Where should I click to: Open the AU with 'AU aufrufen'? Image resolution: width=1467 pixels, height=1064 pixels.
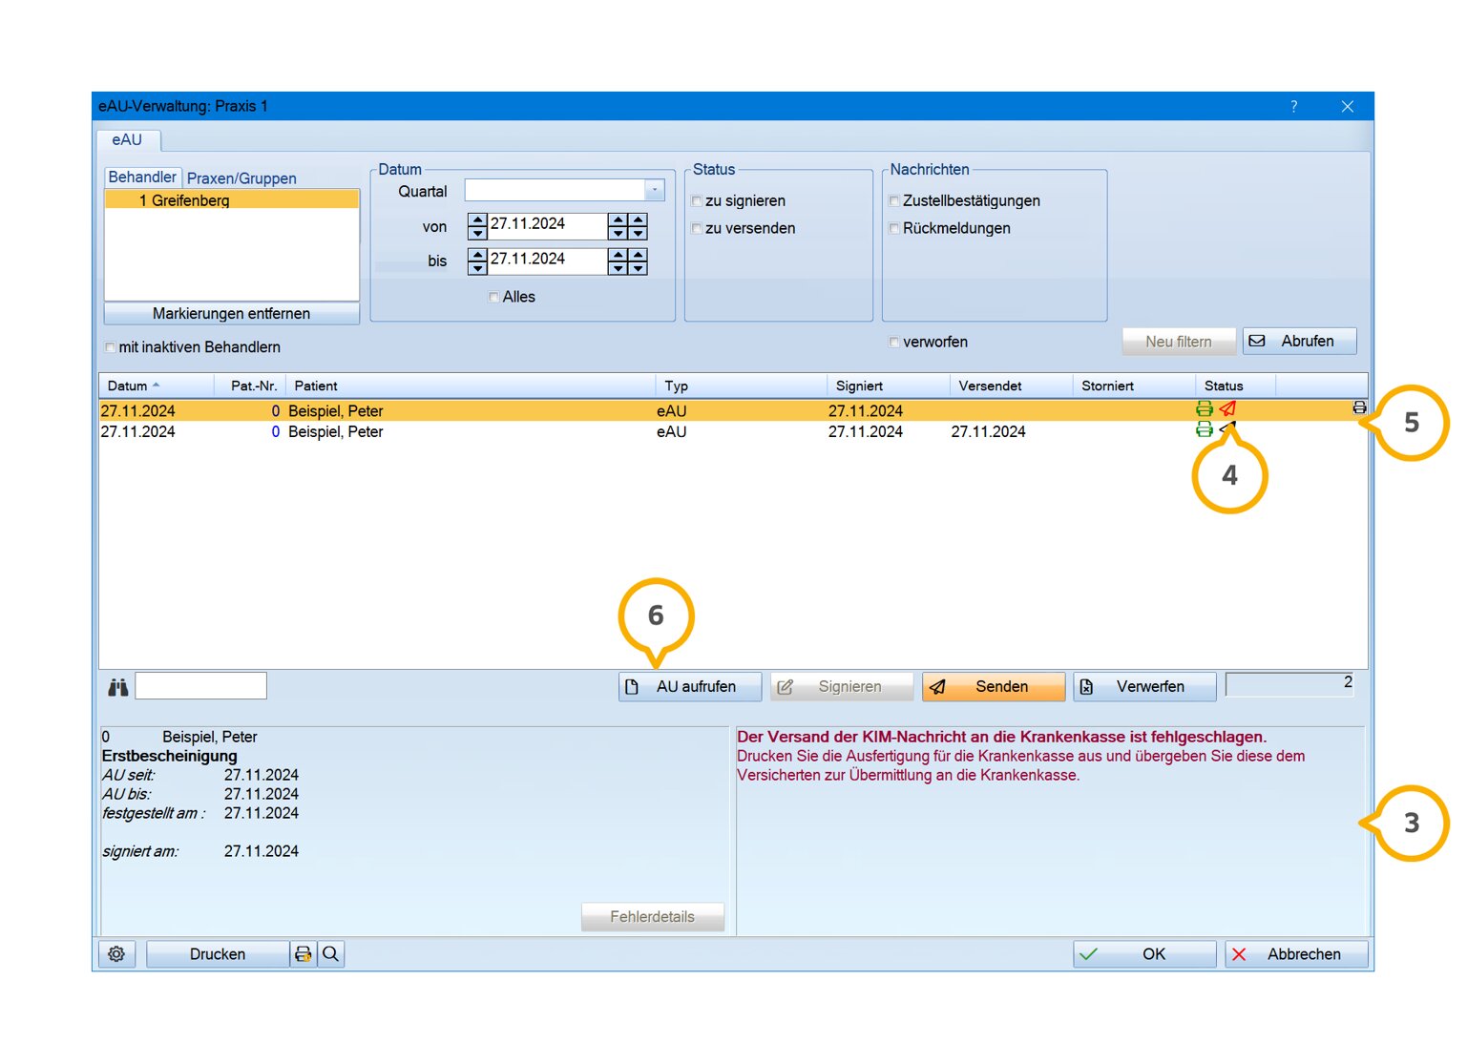tap(690, 687)
